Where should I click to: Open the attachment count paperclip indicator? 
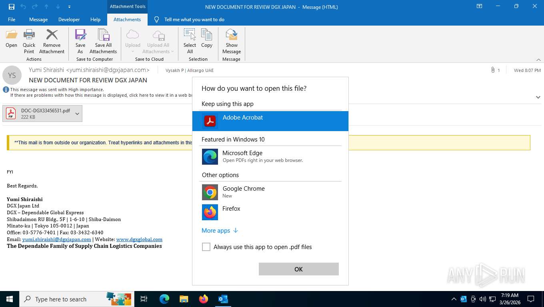[495, 70]
